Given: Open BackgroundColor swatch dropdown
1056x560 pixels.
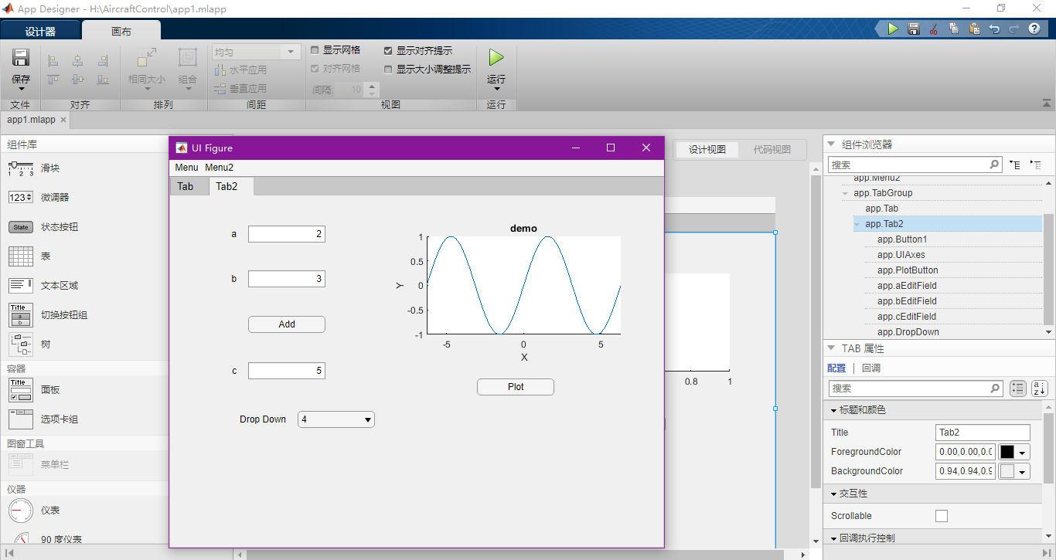Looking at the screenshot, I should coord(1015,471).
